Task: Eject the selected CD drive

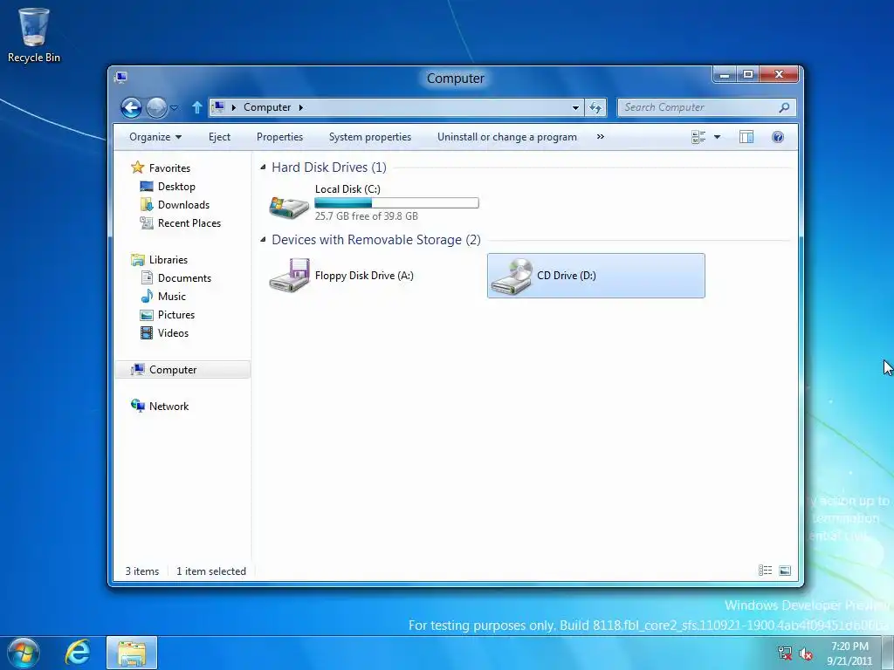Action: [x=219, y=137]
